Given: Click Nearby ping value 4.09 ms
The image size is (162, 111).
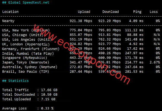Looking at the screenshot, I should click(136, 21).
